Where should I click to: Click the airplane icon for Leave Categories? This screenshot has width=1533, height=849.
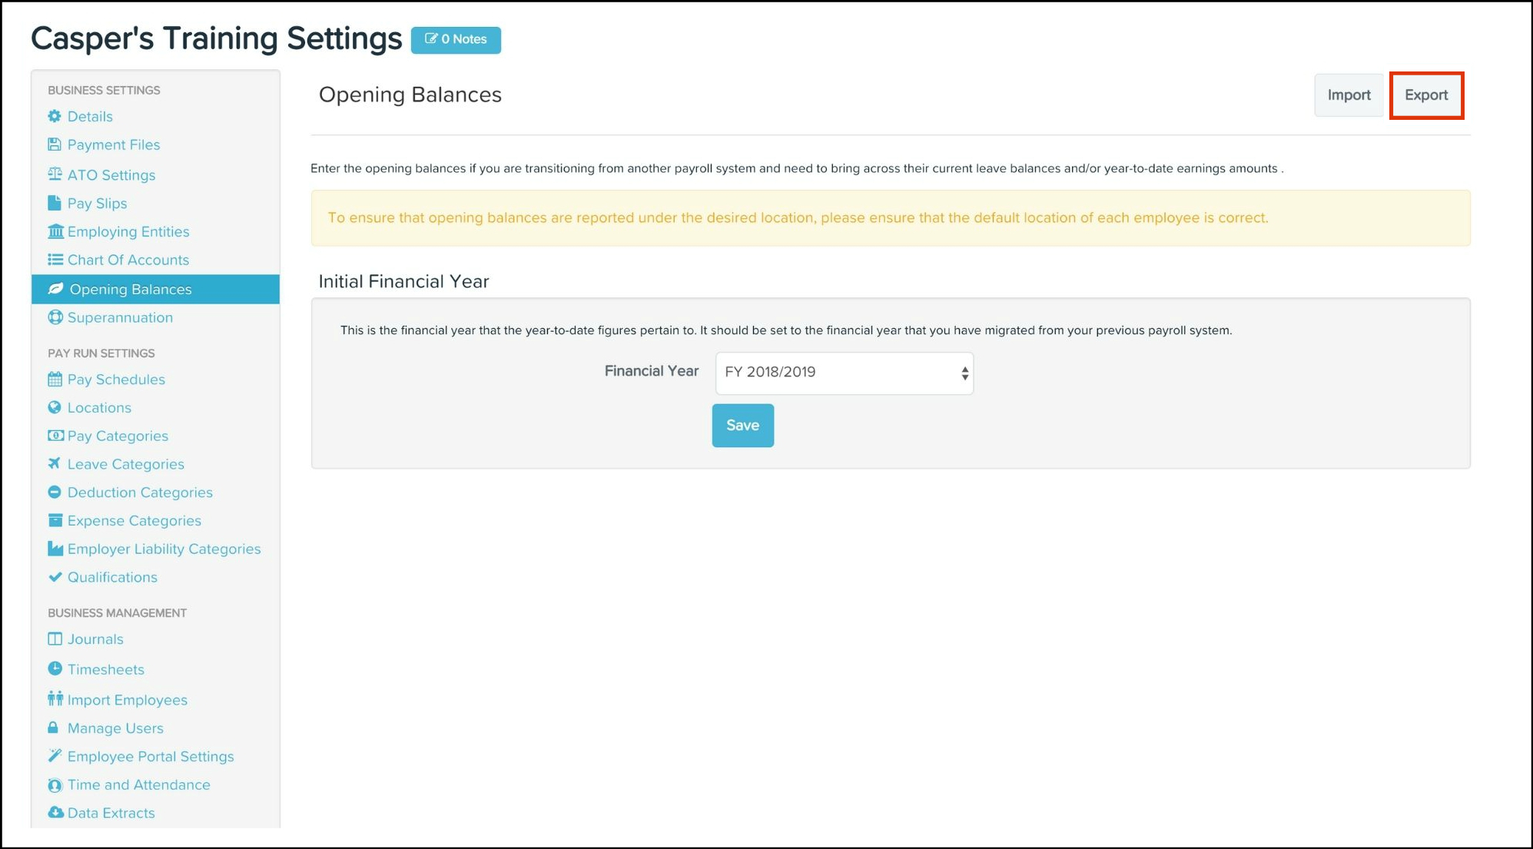click(x=55, y=463)
